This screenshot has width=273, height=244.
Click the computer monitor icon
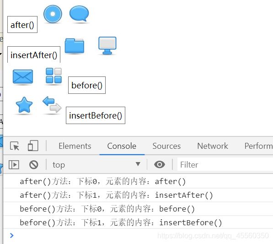[107, 45]
